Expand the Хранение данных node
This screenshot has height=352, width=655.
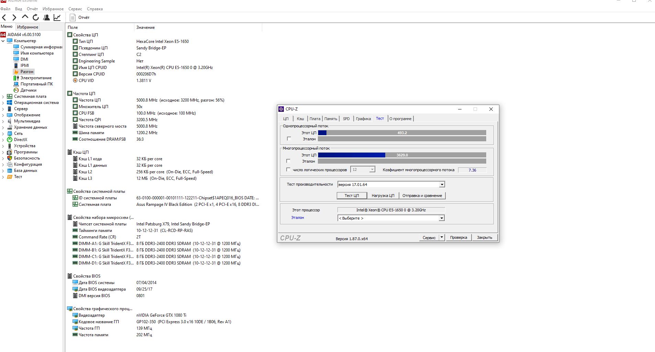coord(3,127)
